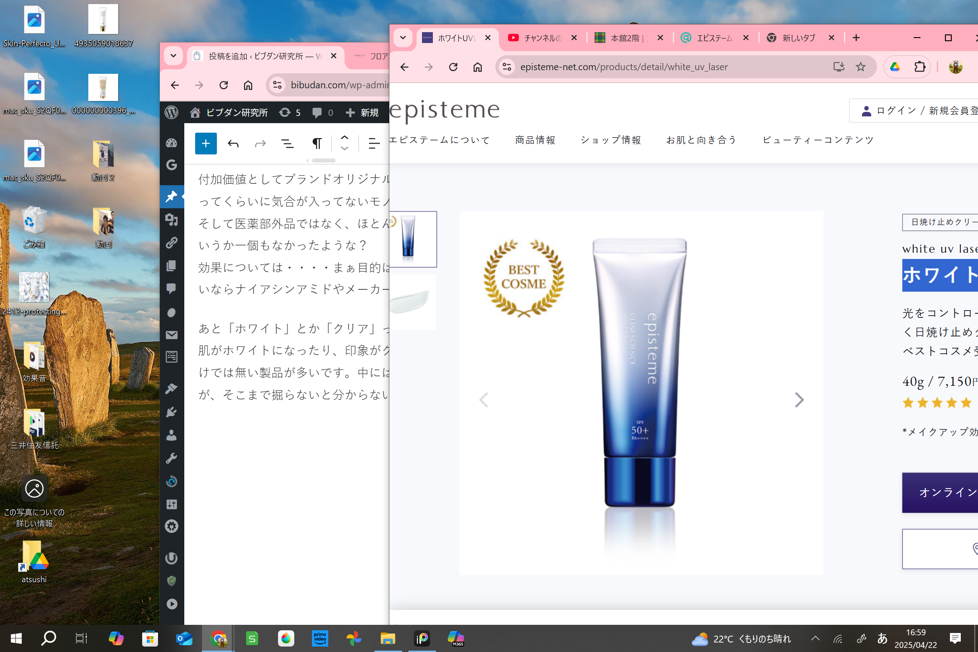Switch to the エピステーム tab
The image size is (978, 652).
(x=715, y=38)
